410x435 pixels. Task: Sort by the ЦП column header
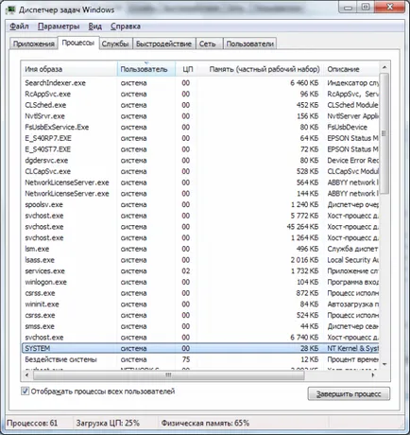[187, 69]
